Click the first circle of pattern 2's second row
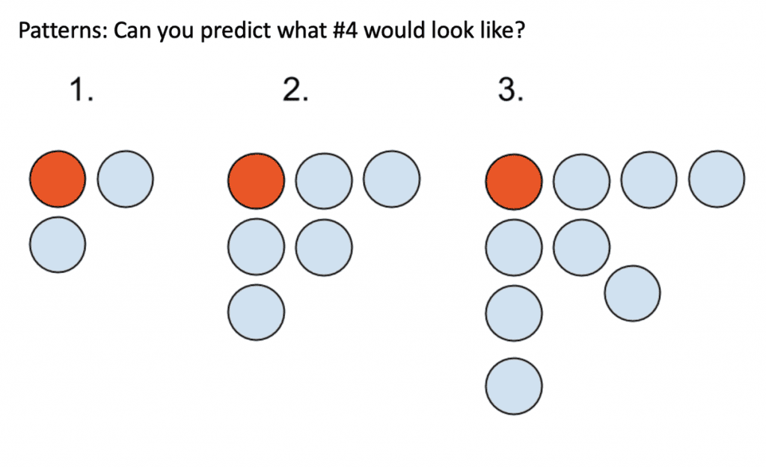This screenshot has height=468, width=766. (x=256, y=247)
